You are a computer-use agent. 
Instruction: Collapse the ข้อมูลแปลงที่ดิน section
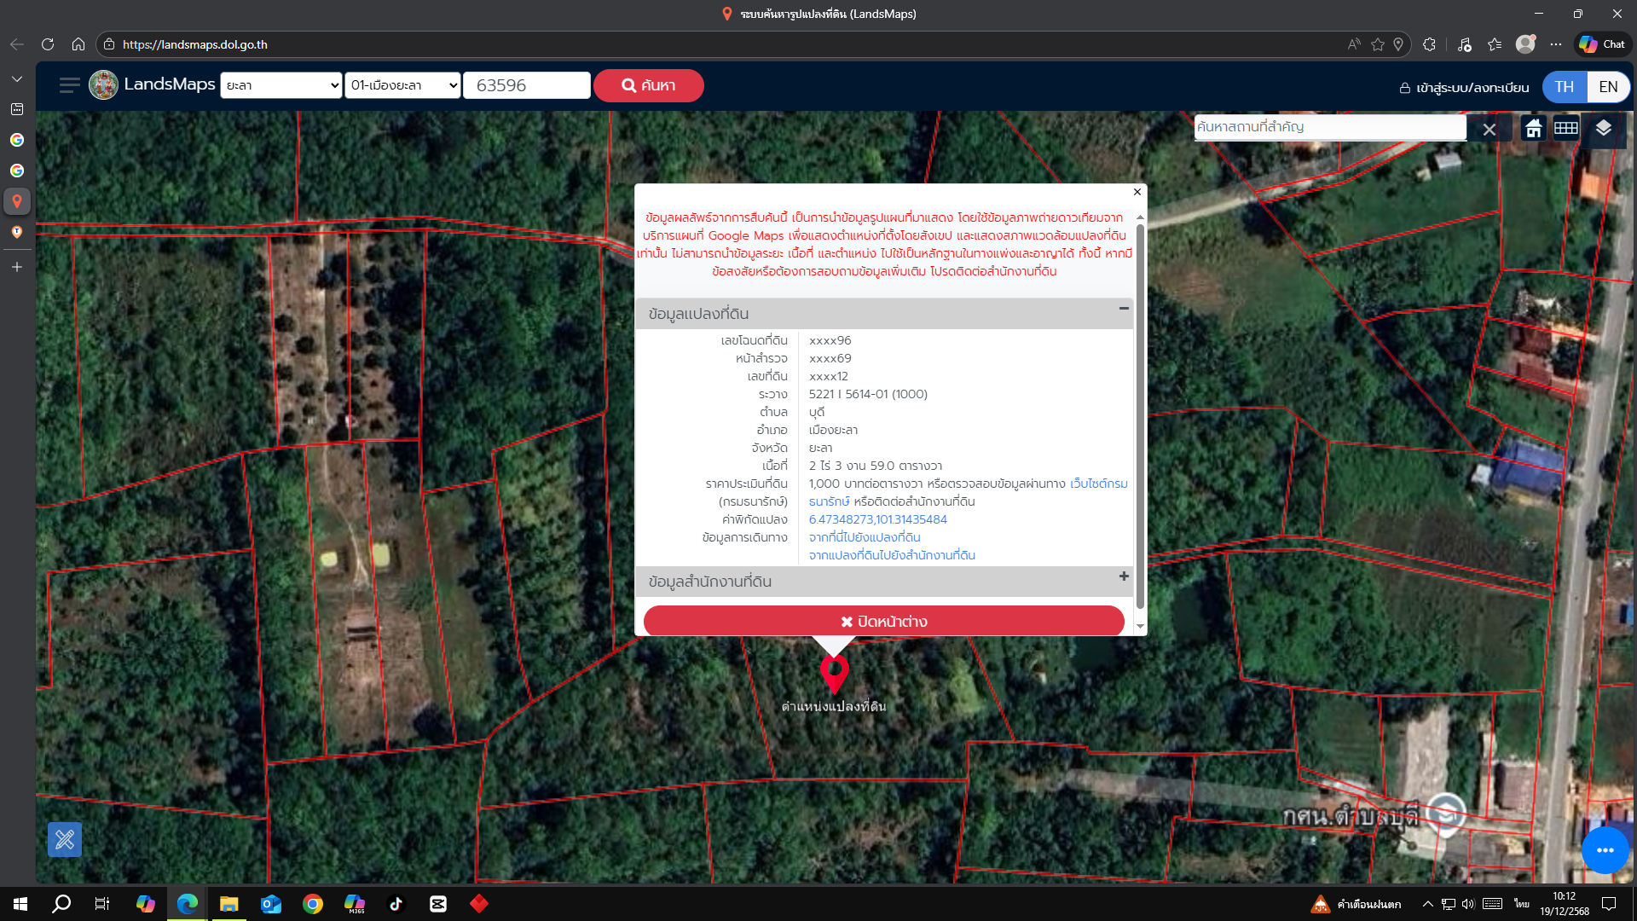click(x=1124, y=308)
